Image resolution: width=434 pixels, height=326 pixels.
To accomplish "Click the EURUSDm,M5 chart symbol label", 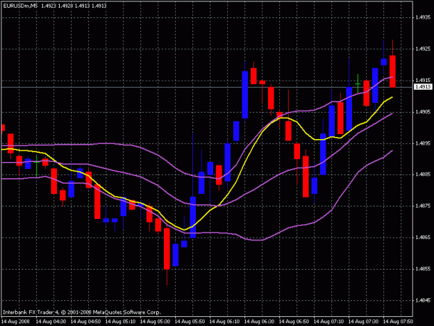I will [x=20, y=6].
